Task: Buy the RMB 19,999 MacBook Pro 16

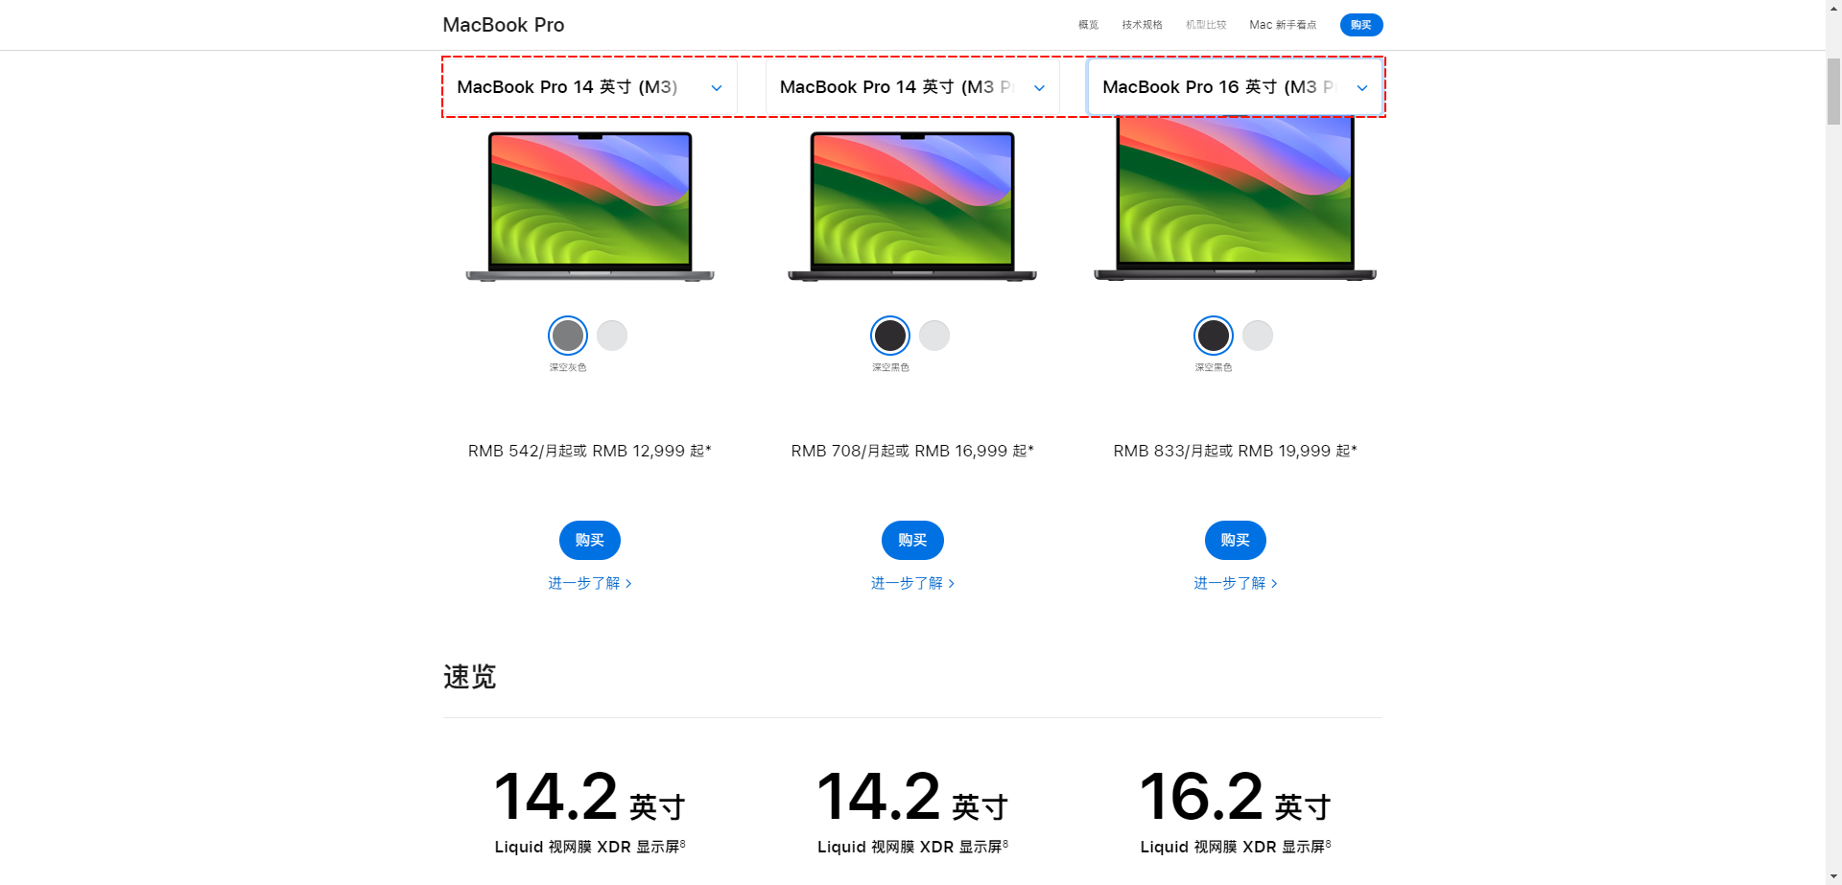Action: coord(1236,541)
